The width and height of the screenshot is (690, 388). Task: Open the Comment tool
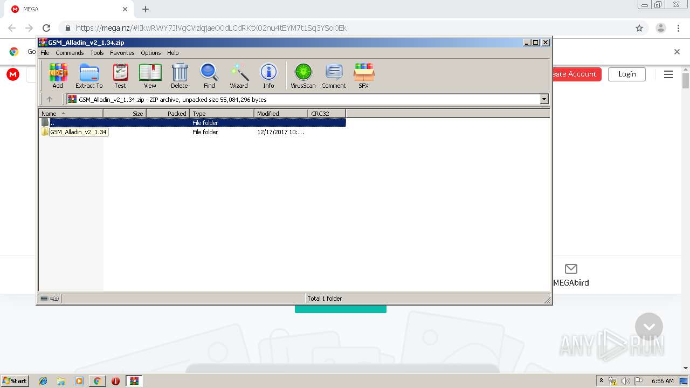click(x=334, y=75)
